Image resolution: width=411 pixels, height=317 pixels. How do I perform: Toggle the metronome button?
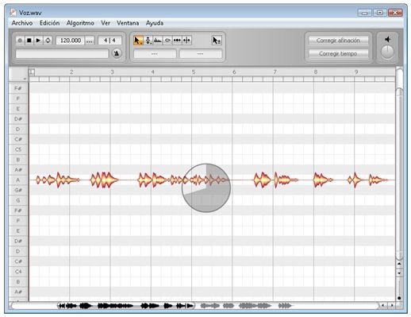point(117,53)
